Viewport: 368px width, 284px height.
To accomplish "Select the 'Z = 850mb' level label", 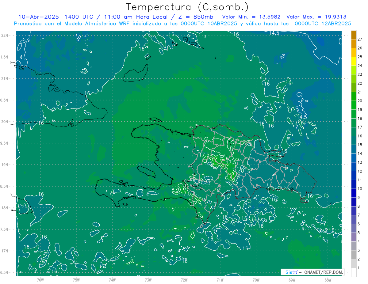I will click(196, 17).
